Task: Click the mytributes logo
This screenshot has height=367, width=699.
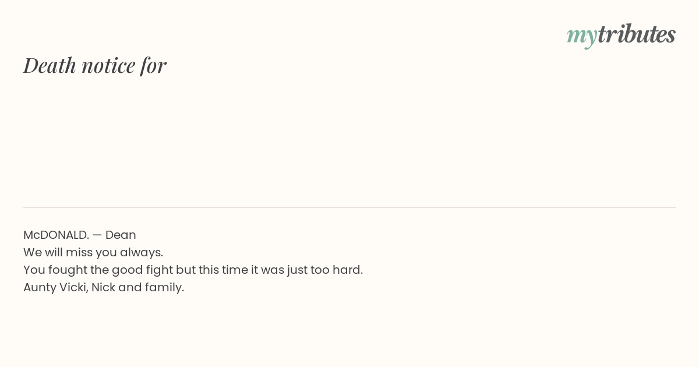Action: [x=621, y=35]
